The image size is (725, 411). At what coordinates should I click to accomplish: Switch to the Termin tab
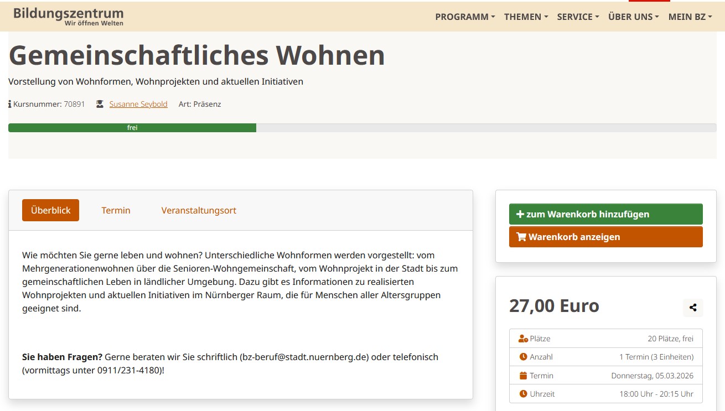coord(116,210)
